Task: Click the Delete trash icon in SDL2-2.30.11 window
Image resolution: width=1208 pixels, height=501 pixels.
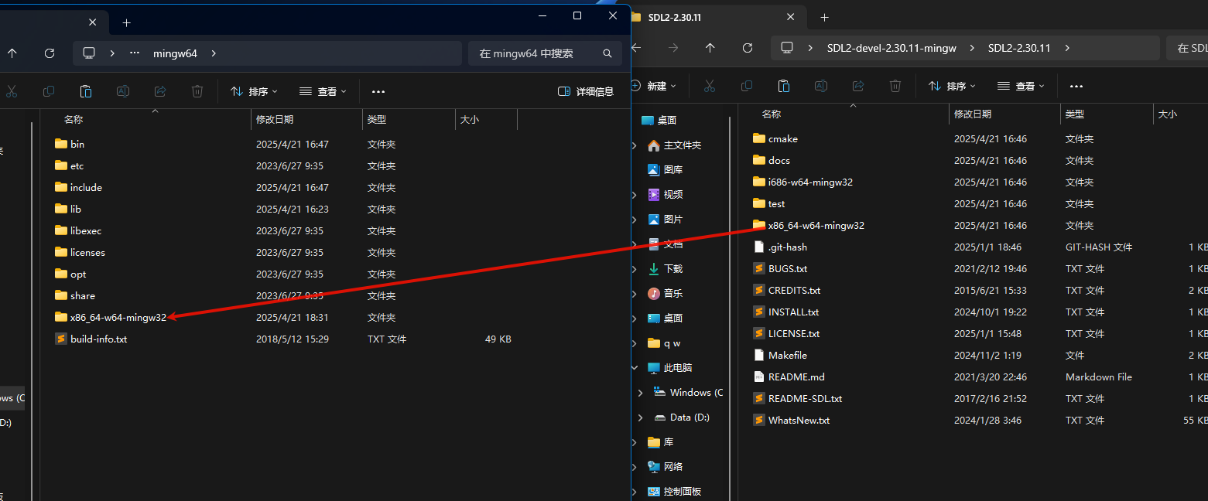Action: (x=895, y=86)
